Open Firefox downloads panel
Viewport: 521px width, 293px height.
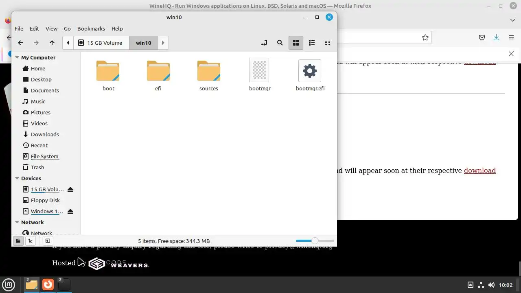point(496,37)
